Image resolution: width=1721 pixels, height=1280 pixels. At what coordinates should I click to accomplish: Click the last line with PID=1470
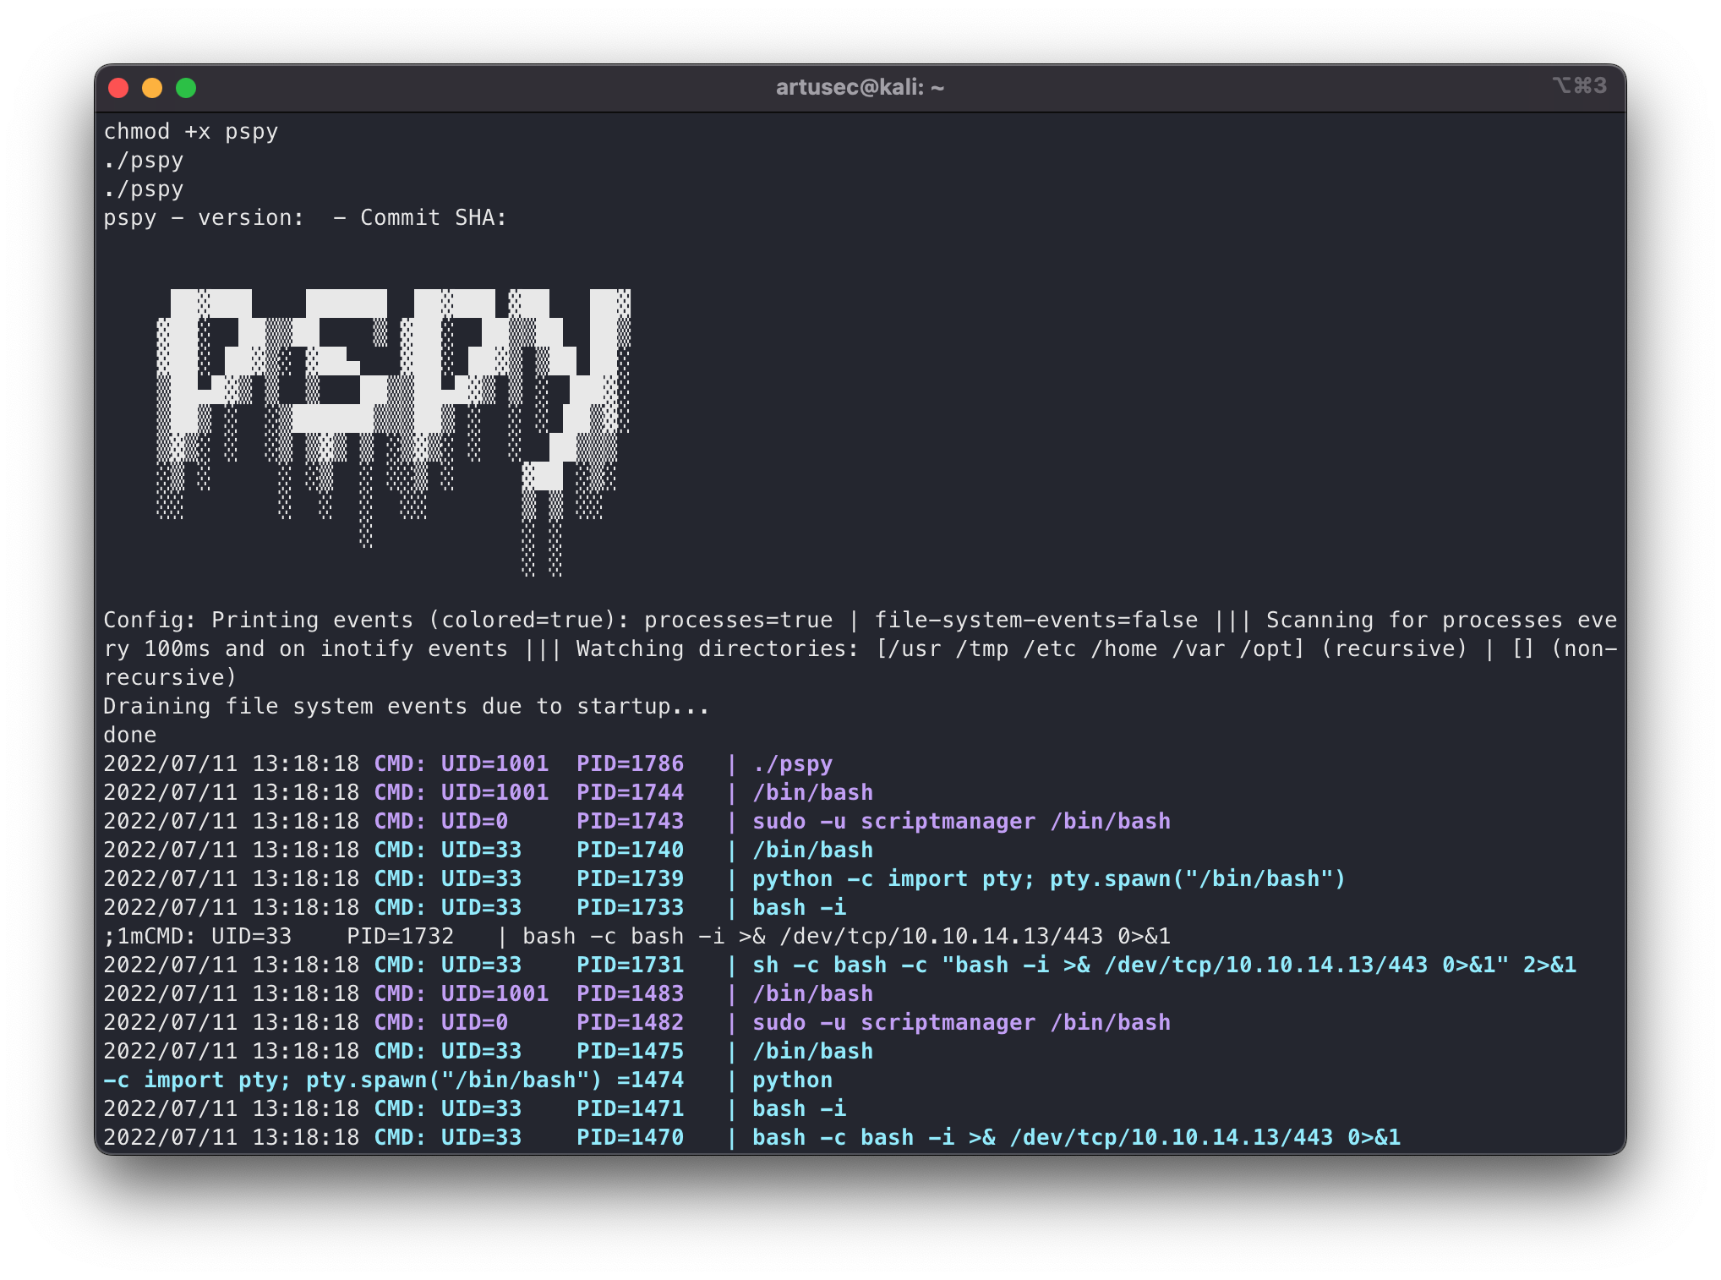coord(1075,1138)
